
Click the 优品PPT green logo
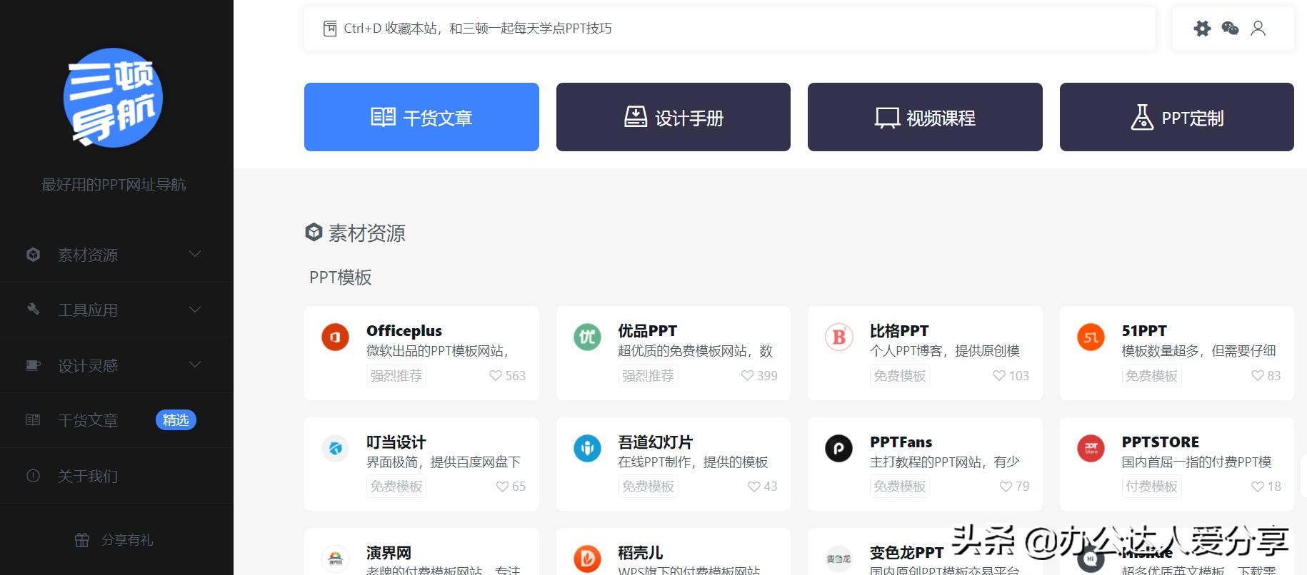tap(587, 337)
